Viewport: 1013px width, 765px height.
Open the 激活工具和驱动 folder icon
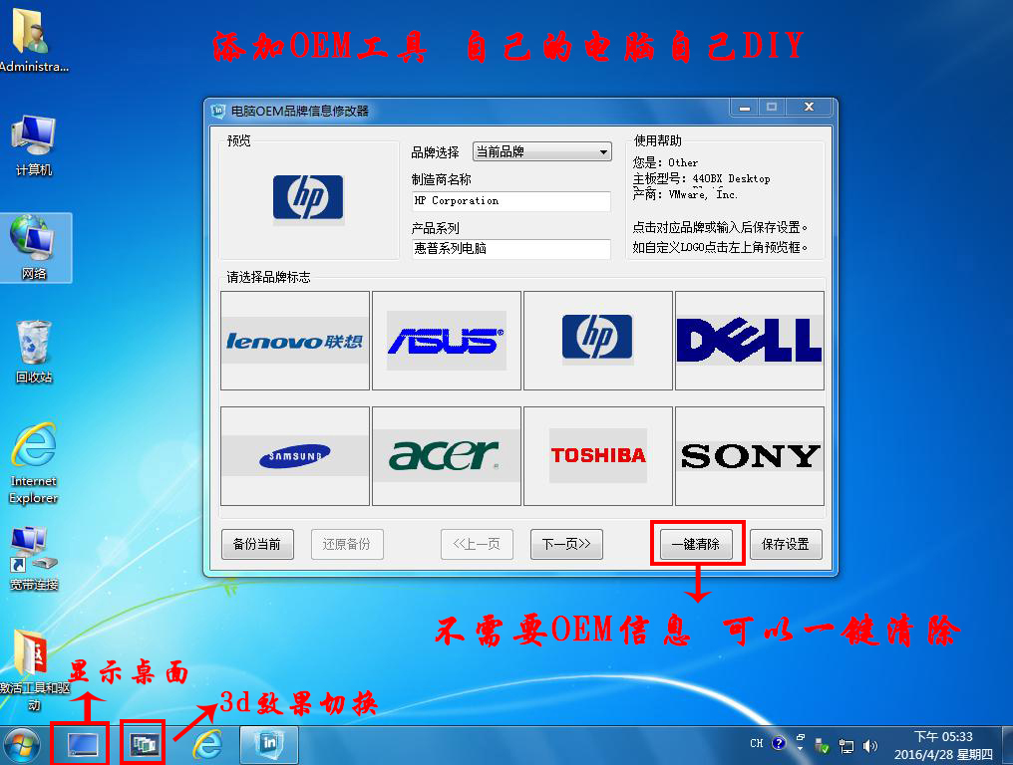[34, 670]
